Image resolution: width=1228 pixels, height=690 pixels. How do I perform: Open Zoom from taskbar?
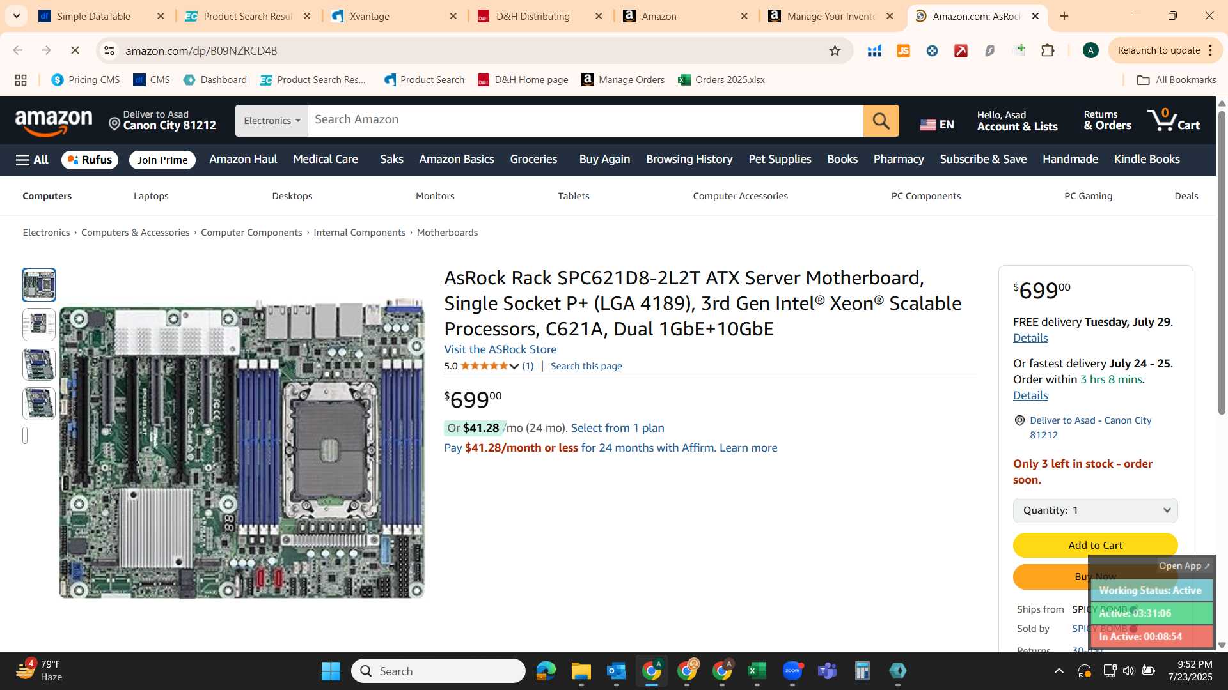pos(792,671)
